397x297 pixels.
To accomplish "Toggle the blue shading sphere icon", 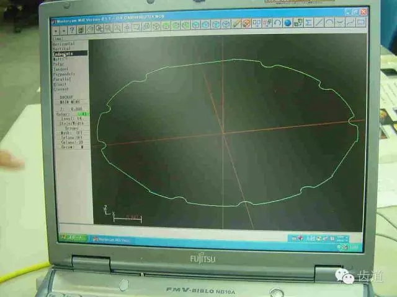I will 287,24.
